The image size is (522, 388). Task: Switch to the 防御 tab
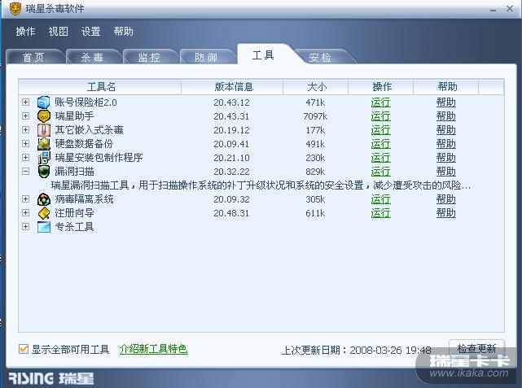tap(206, 57)
